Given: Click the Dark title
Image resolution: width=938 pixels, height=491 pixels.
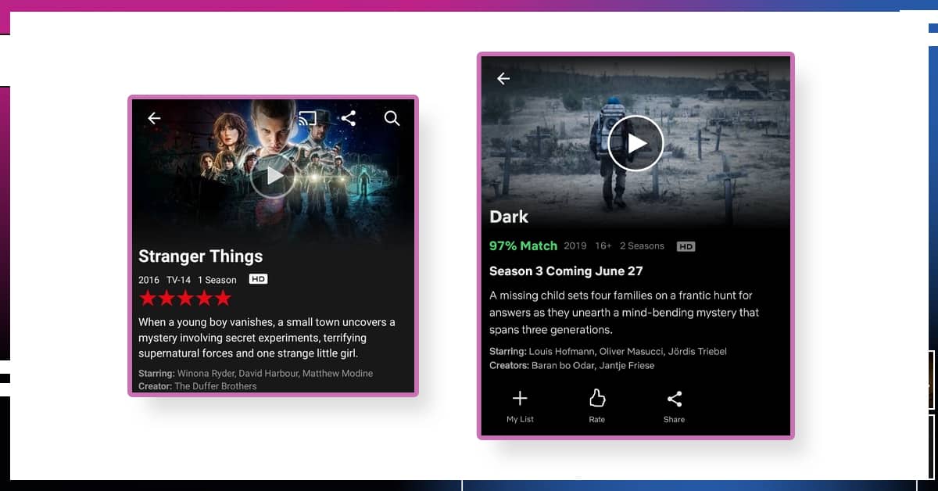Looking at the screenshot, I should (x=509, y=217).
